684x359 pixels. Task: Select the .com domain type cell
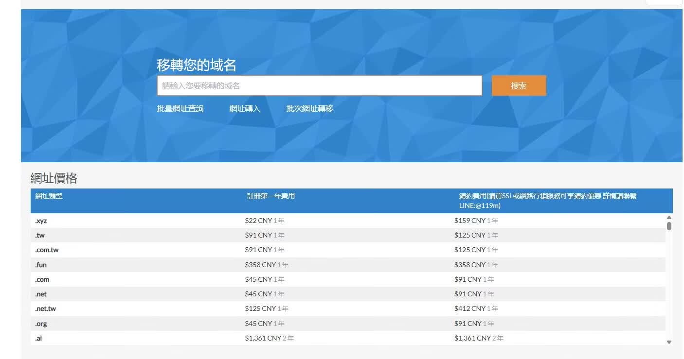42,279
